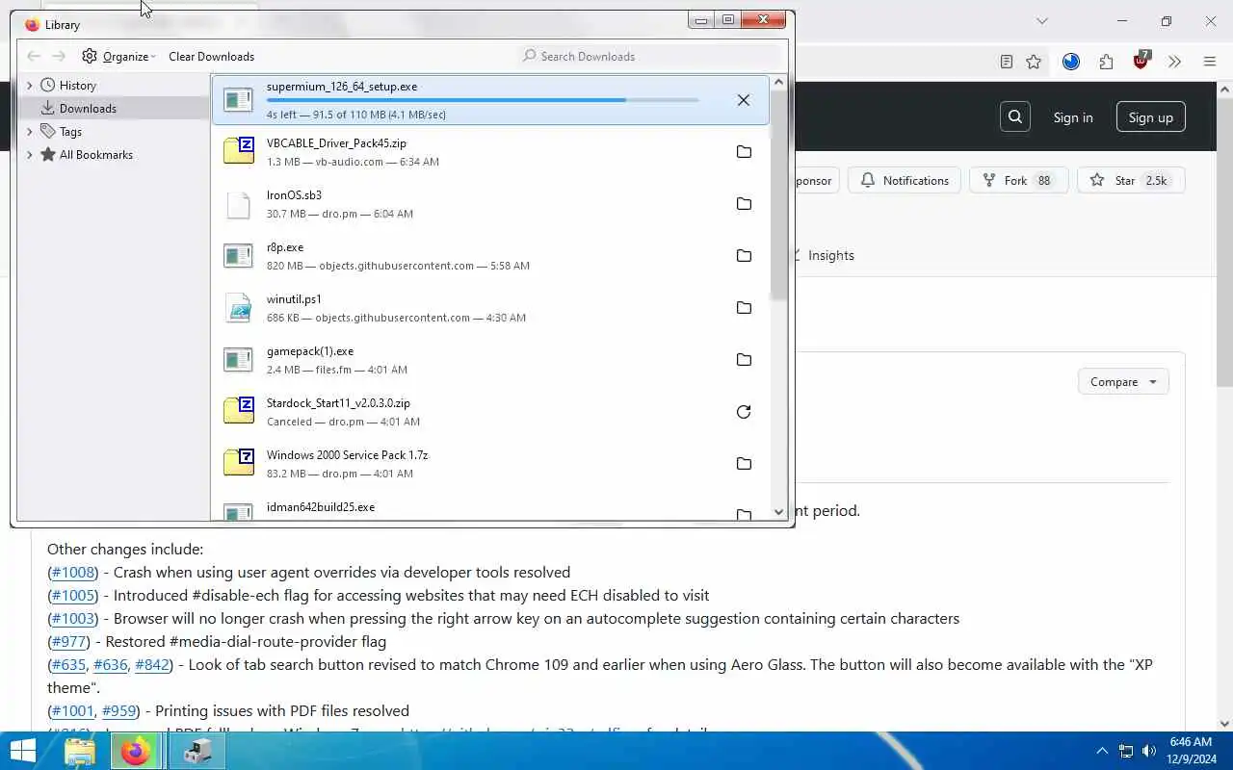Viewport: 1233px width, 770px height.
Task: Click the r8p.exe file icon
Action: (x=239, y=256)
